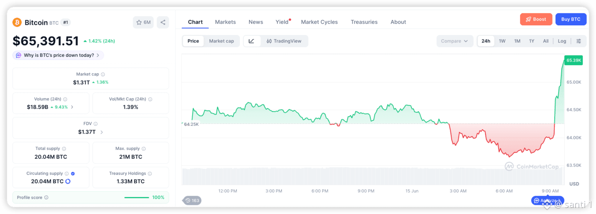Image resolution: width=596 pixels, height=214 pixels.
Task: Select the 1W time range
Action: [502, 41]
